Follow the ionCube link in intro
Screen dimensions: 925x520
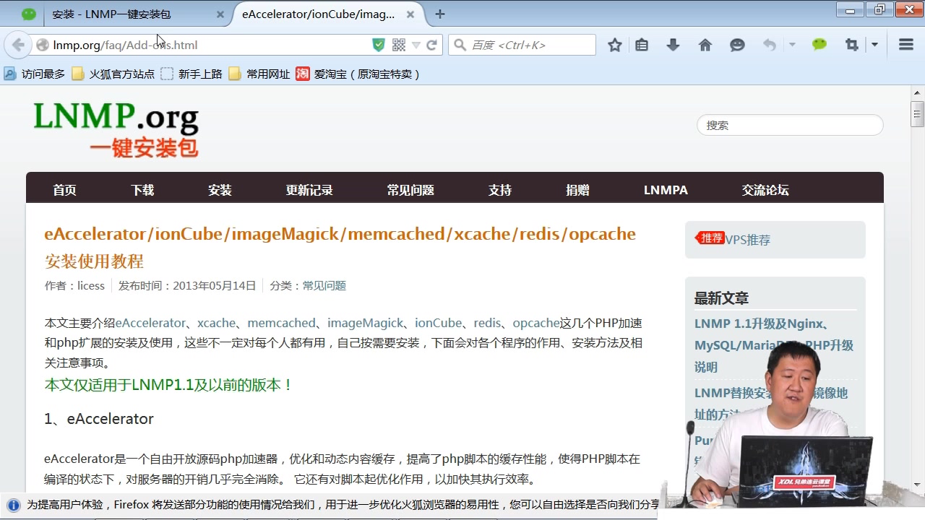click(438, 323)
